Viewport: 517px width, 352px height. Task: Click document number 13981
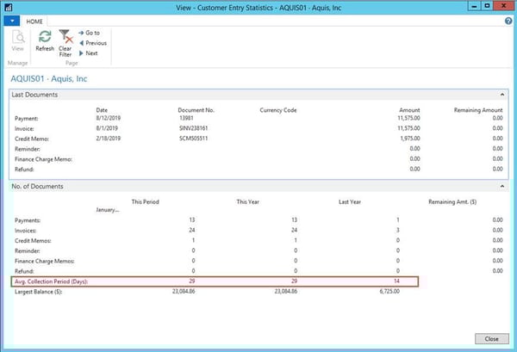click(186, 118)
